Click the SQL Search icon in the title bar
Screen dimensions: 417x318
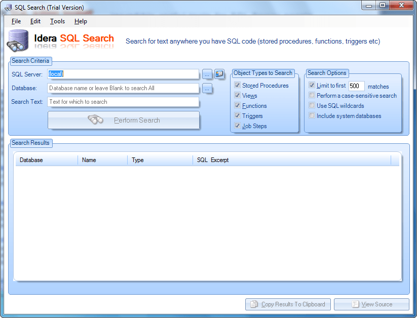click(7, 6)
